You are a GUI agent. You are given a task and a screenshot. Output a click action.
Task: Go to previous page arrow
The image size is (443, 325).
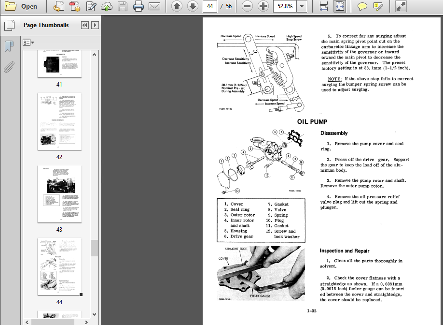tap(177, 6)
